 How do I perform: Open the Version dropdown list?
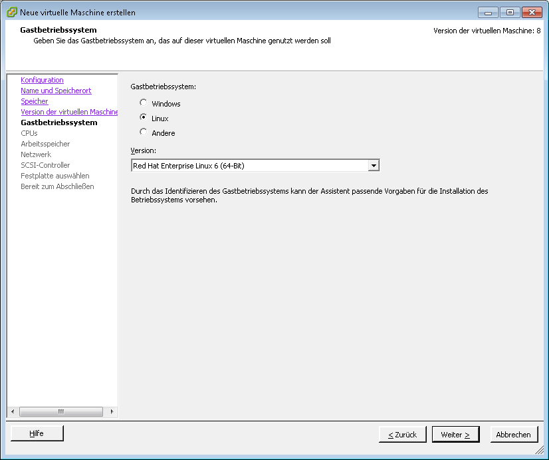(x=374, y=166)
